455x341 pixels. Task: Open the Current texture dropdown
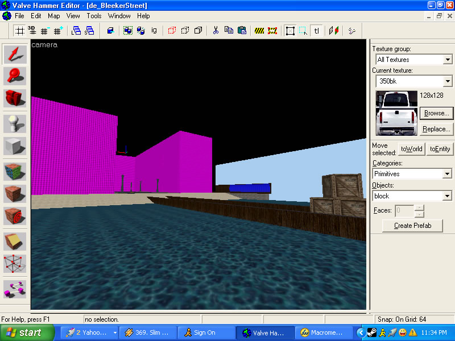(x=448, y=82)
